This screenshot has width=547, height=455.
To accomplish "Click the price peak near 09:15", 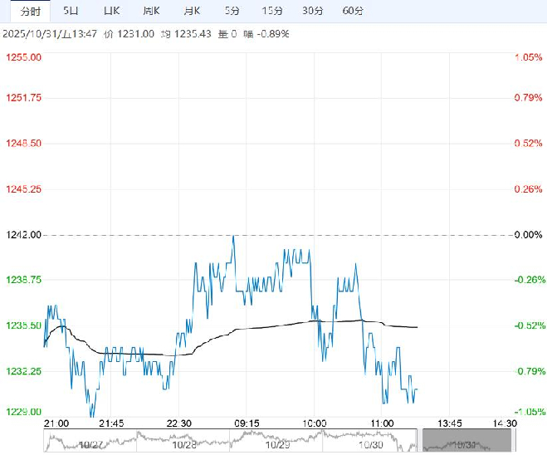I will click(x=233, y=237).
